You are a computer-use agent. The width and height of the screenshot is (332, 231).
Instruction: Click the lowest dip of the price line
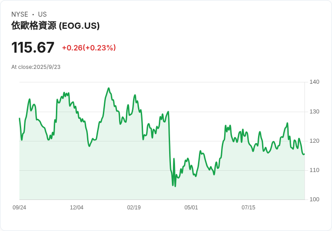pos(175,186)
